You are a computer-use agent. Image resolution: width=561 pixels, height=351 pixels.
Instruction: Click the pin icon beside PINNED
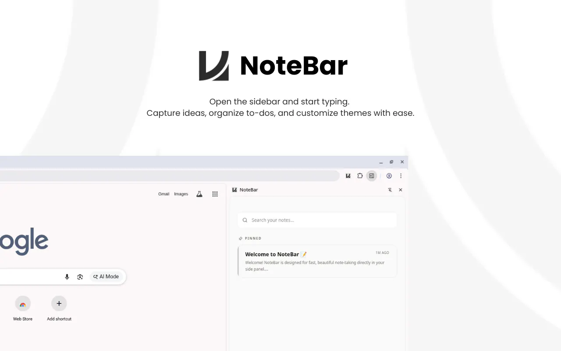click(240, 239)
